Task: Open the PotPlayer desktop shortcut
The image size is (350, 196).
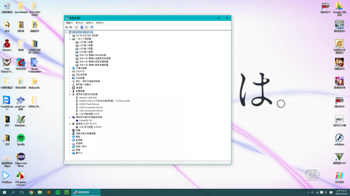Action: pos(7,177)
